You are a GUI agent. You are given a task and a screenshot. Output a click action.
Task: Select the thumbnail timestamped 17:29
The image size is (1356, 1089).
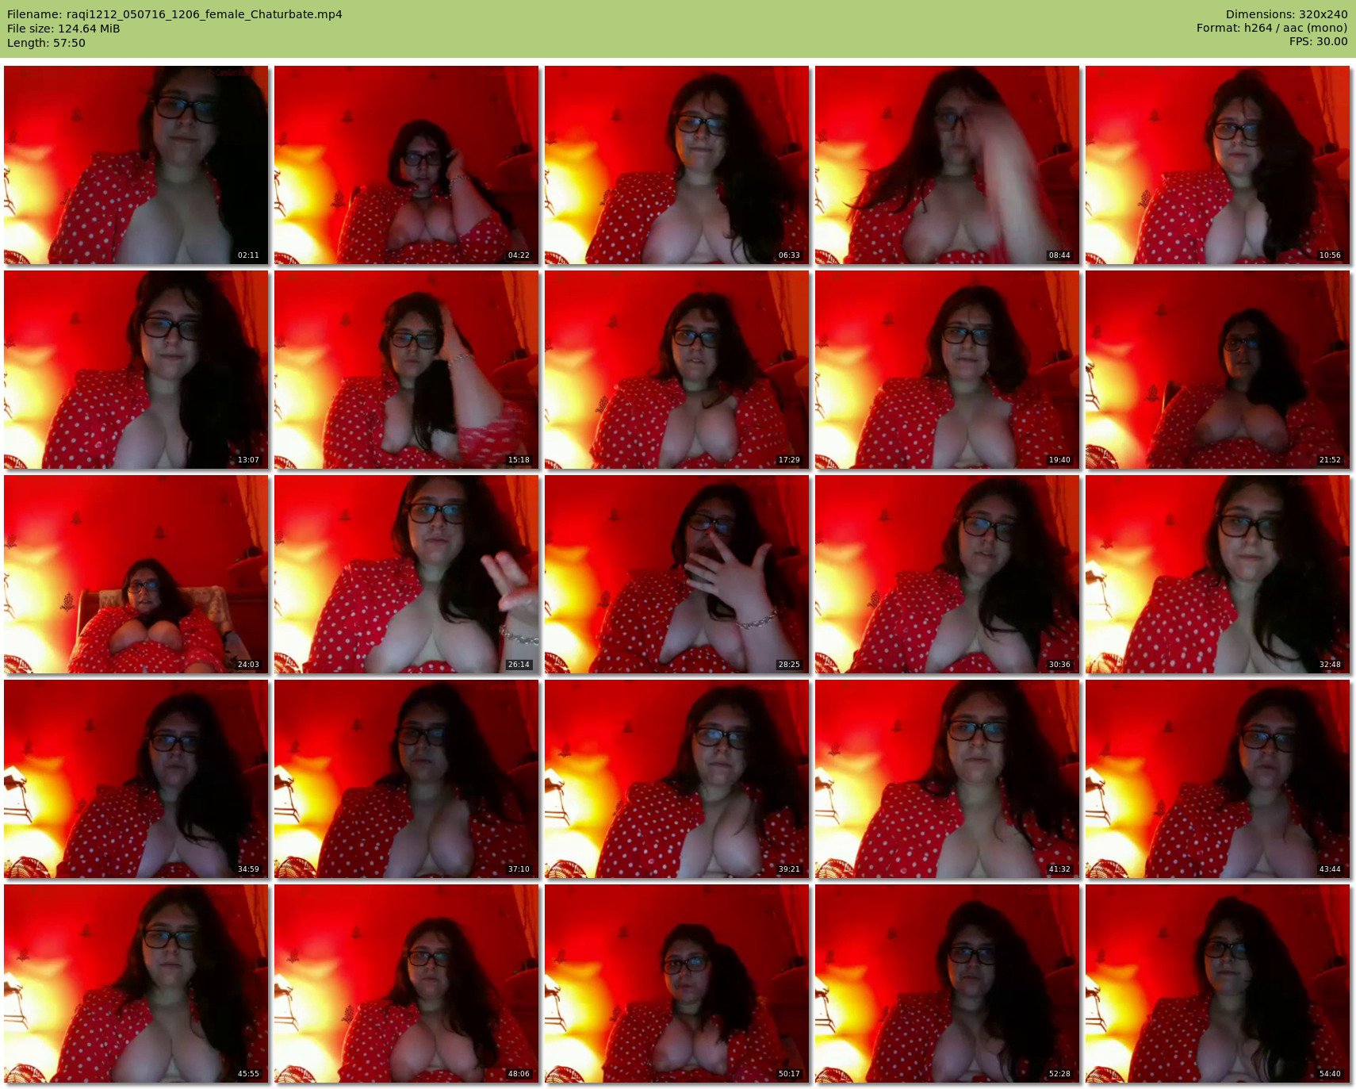(676, 370)
